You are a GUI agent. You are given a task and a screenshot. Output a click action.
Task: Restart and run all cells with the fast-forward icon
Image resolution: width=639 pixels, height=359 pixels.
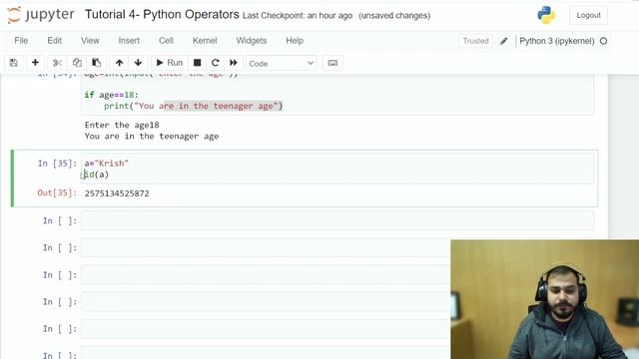click(234, 63)
